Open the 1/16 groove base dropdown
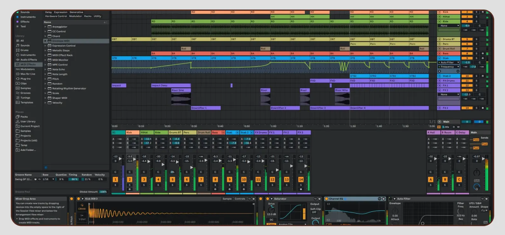505x235 pixels. 48,179
